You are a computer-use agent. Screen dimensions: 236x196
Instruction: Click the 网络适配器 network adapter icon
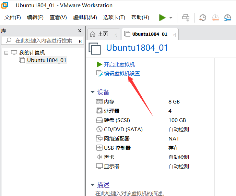coord(99,138)
